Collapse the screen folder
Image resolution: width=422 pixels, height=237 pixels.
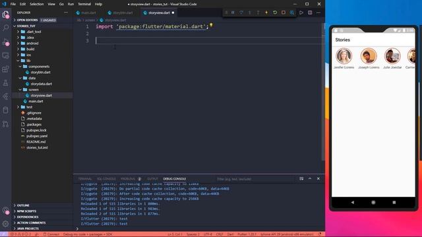click(34, 90)
